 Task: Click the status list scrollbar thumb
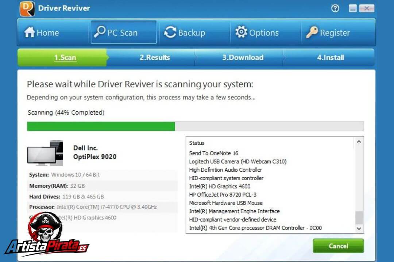pos(359,218)
